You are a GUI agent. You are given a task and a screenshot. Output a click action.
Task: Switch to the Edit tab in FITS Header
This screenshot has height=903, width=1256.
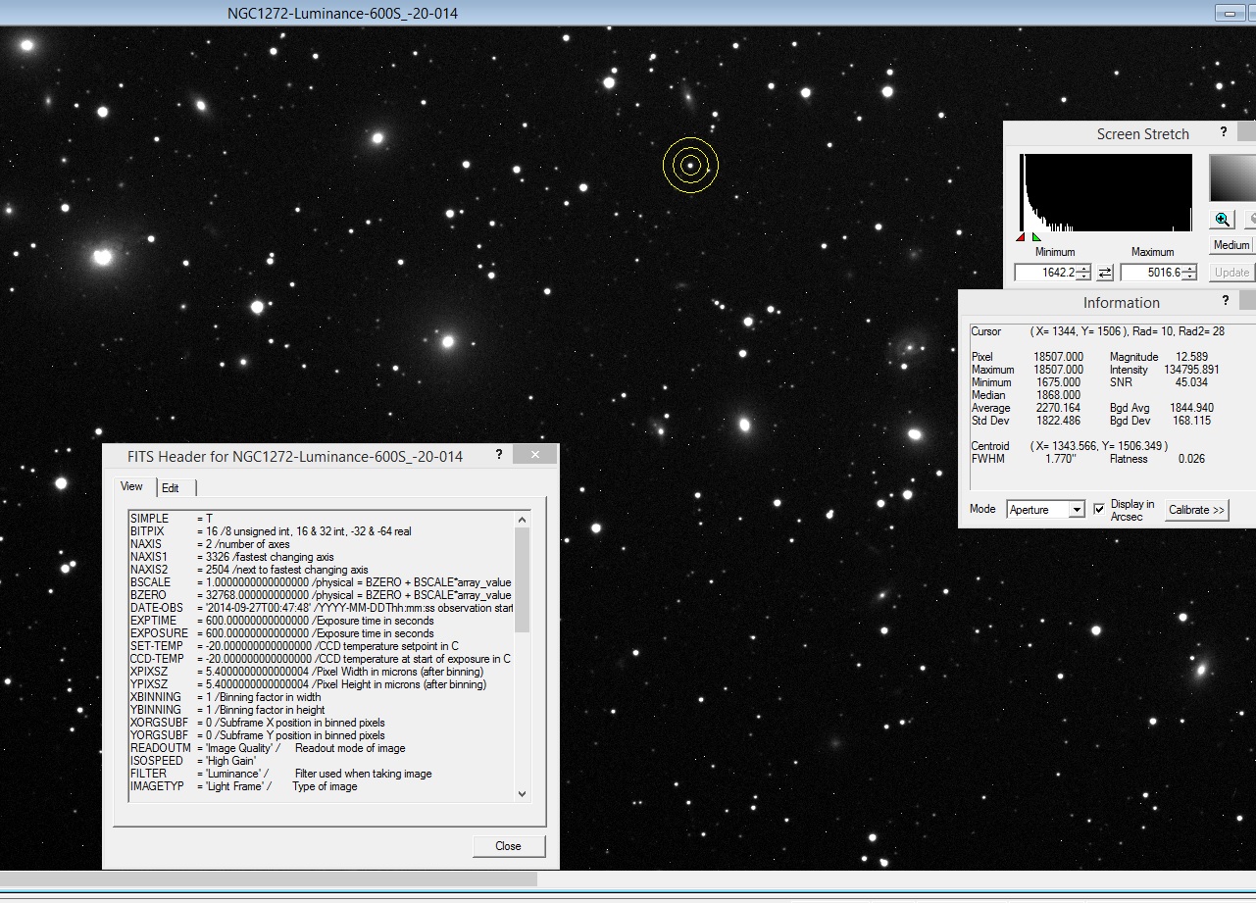pos(172,487)
